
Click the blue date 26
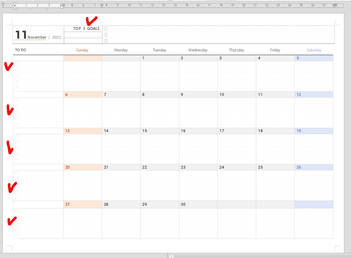point(299,167)
